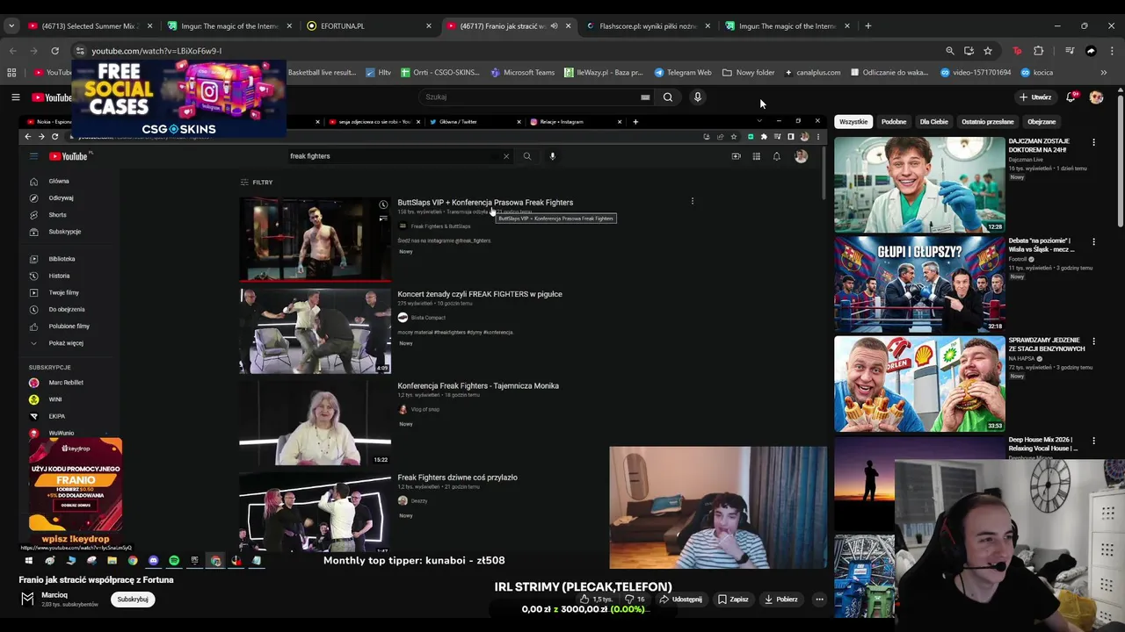Click the magnifier zoom icon in address bar
This screenshot has height=632, width=1125.
(949, 51)
